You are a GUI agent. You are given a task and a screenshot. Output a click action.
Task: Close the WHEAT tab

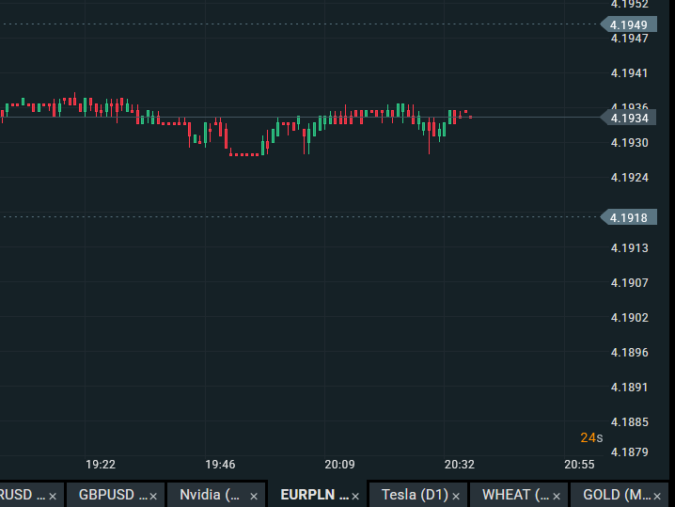pos(557,497)
